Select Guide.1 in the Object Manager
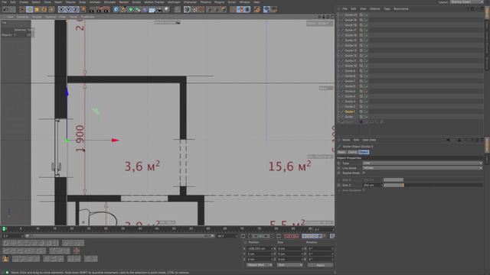The image size is (490, 275). [x=350, y=112]
